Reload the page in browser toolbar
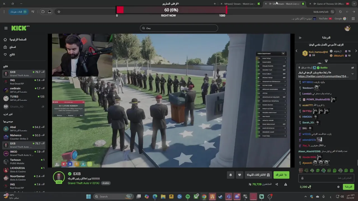The width and height of the screenshot is (358, 201). click(340, 12)
